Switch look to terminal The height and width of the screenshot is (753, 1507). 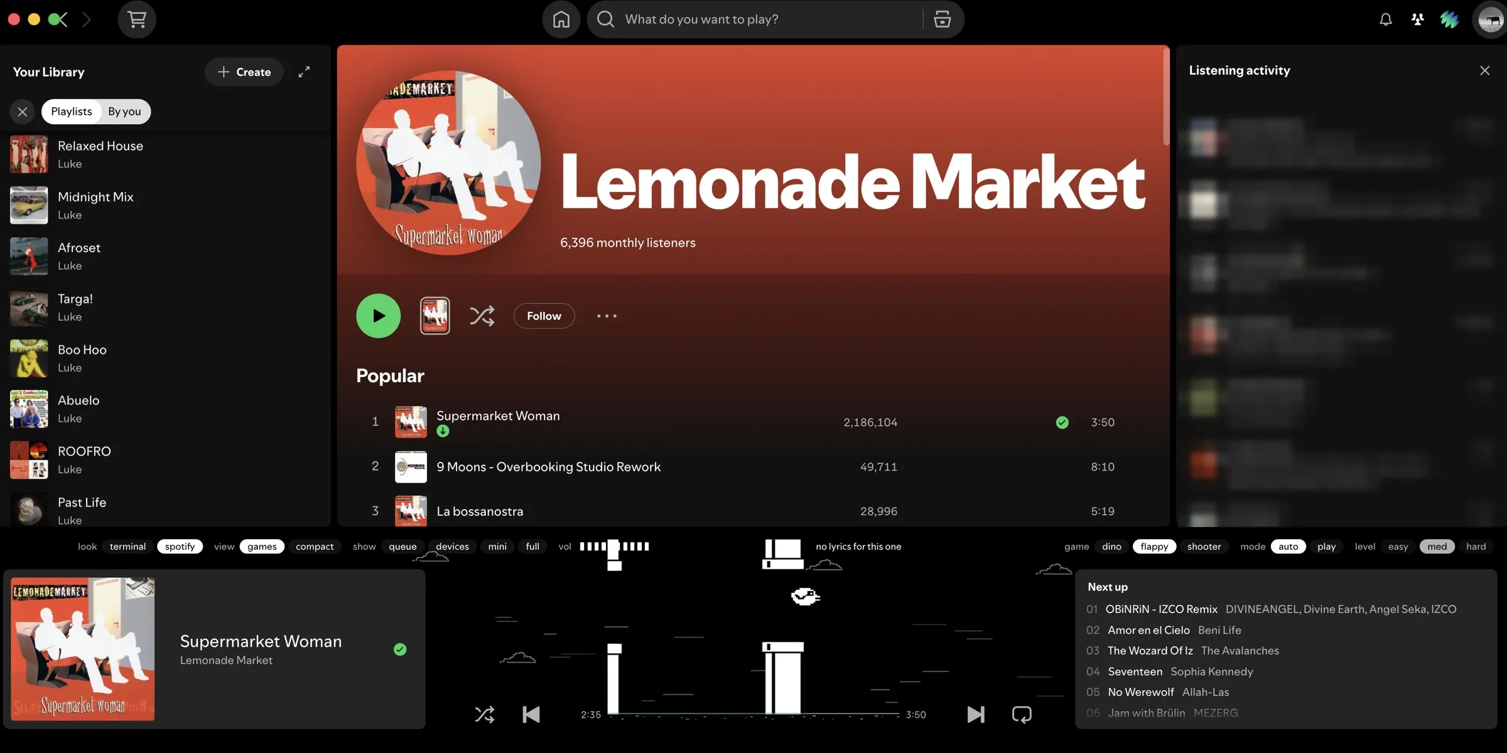pos(127,547)
